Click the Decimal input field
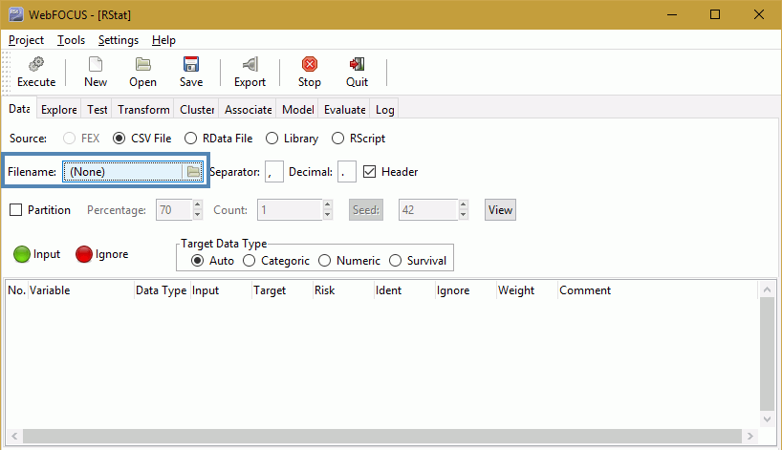 click(347, 172)
